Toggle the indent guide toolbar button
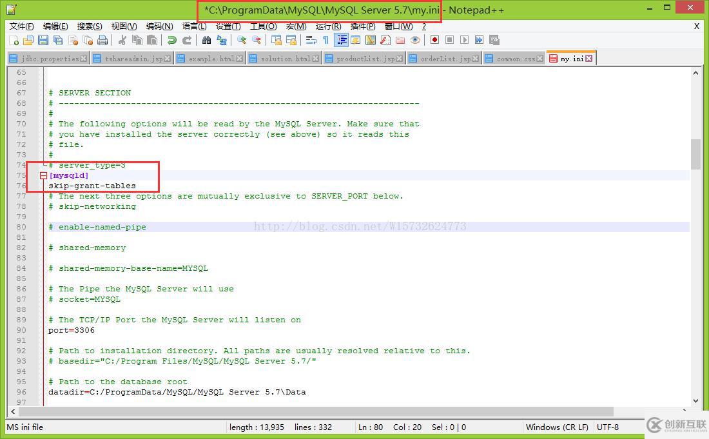Viewport: 709px width, 439px height. pyautogui.click(x=341, y=40)
